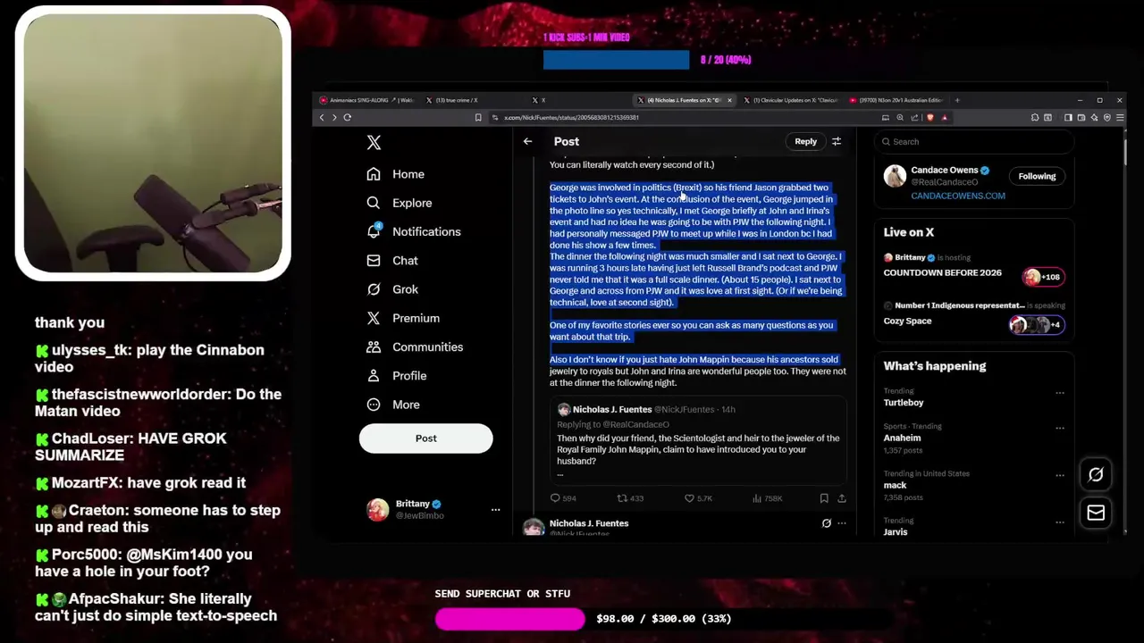
Task: Open Chat in the sidebar
Action: tap(392, 261)
